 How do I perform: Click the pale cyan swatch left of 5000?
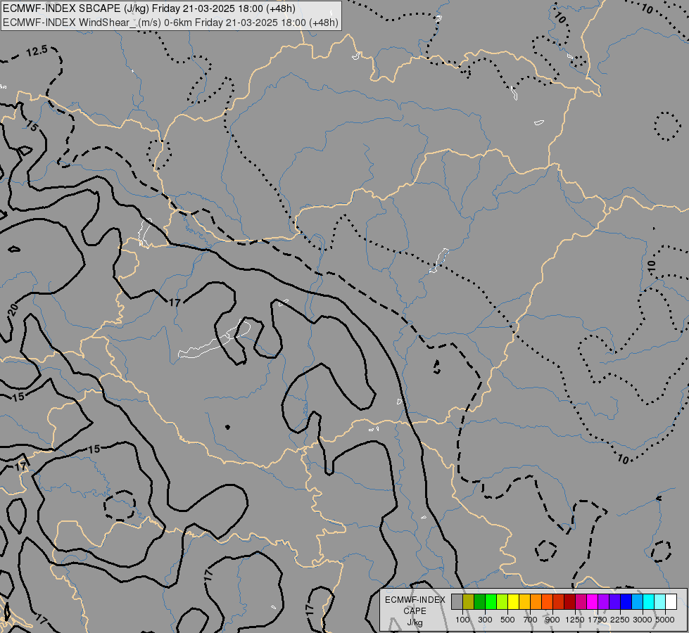tap(660, 602)
